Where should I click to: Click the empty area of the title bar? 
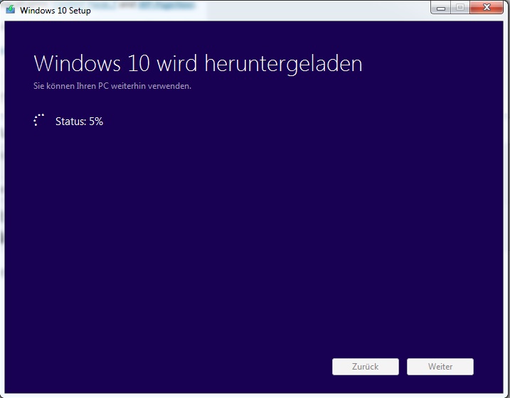tap(260, 10)
